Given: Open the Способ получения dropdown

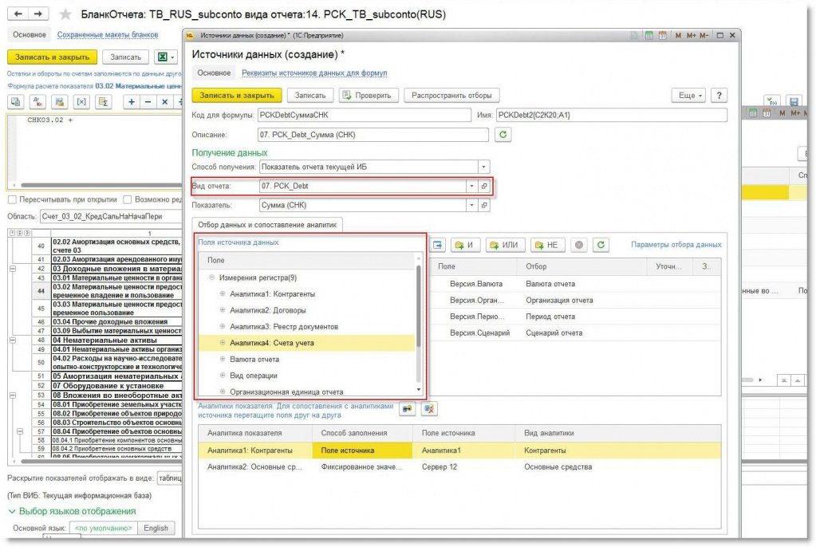Looking at the screenshot, I should point(483,167).
